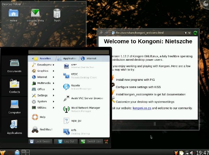Open the Home folder icon on desktop
The height and width of the screenshot is (155, 209).
[13, 15]
